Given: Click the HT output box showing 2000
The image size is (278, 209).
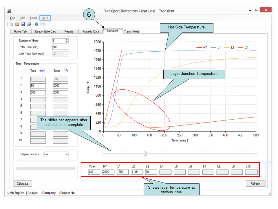Looking at the screenshot, I should pos(108,172).
